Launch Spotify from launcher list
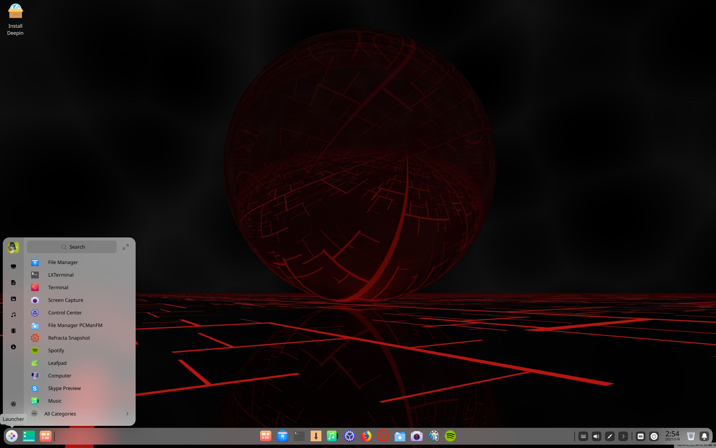The height and width of the screenshot is (448, 716). (80, 351)
